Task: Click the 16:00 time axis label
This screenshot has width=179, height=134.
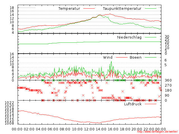Action: 113,129
